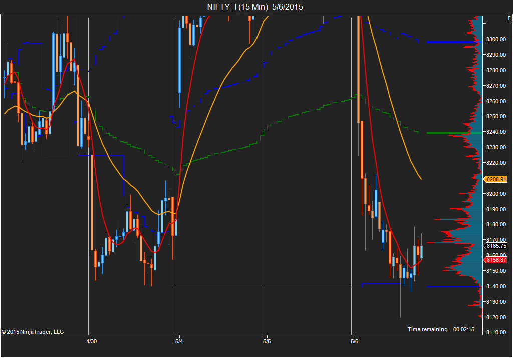Click the 8120.00 price axis label

[496, 317]
